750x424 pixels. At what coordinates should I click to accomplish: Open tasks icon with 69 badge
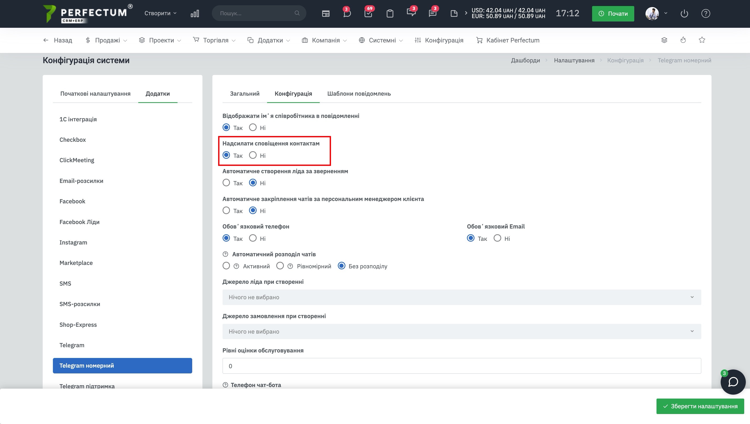click(368, 13)
